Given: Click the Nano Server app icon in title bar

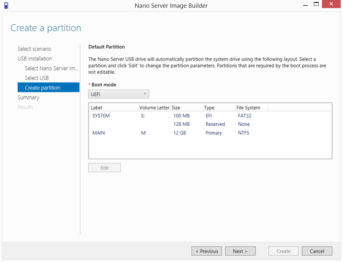Looking at the screenshot, I should coord(6,5).
